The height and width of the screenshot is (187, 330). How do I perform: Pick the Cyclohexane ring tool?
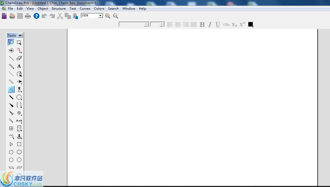coord(19,152)
